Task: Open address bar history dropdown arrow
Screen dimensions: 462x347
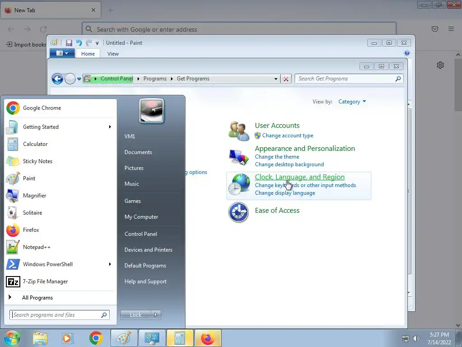Action: click(x=276, y=79)
